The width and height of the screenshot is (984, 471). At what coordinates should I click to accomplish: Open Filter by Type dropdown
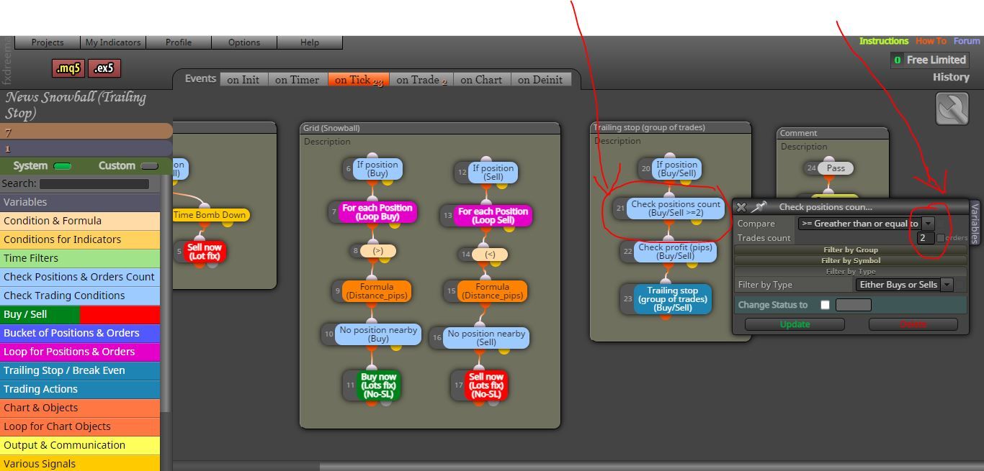904,285
